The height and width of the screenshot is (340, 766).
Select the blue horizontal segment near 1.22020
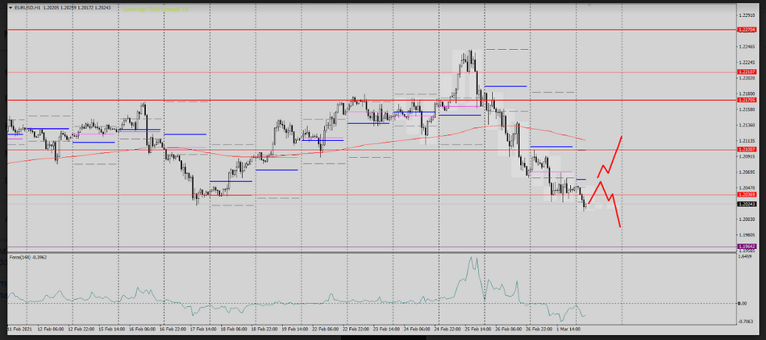(x=506, y=85)
